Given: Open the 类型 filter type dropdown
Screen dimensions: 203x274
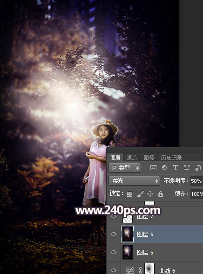Looking at the screenshot, I should click(x=125, y=168).
